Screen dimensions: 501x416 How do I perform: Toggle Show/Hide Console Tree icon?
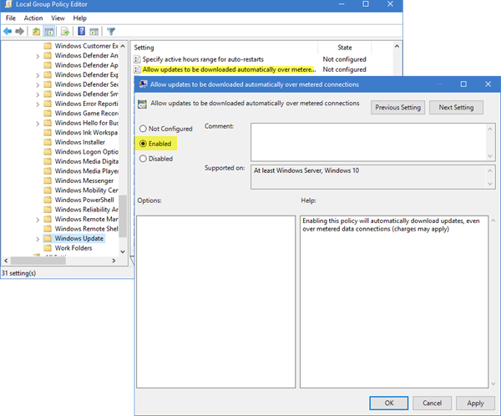pos(49,32)
